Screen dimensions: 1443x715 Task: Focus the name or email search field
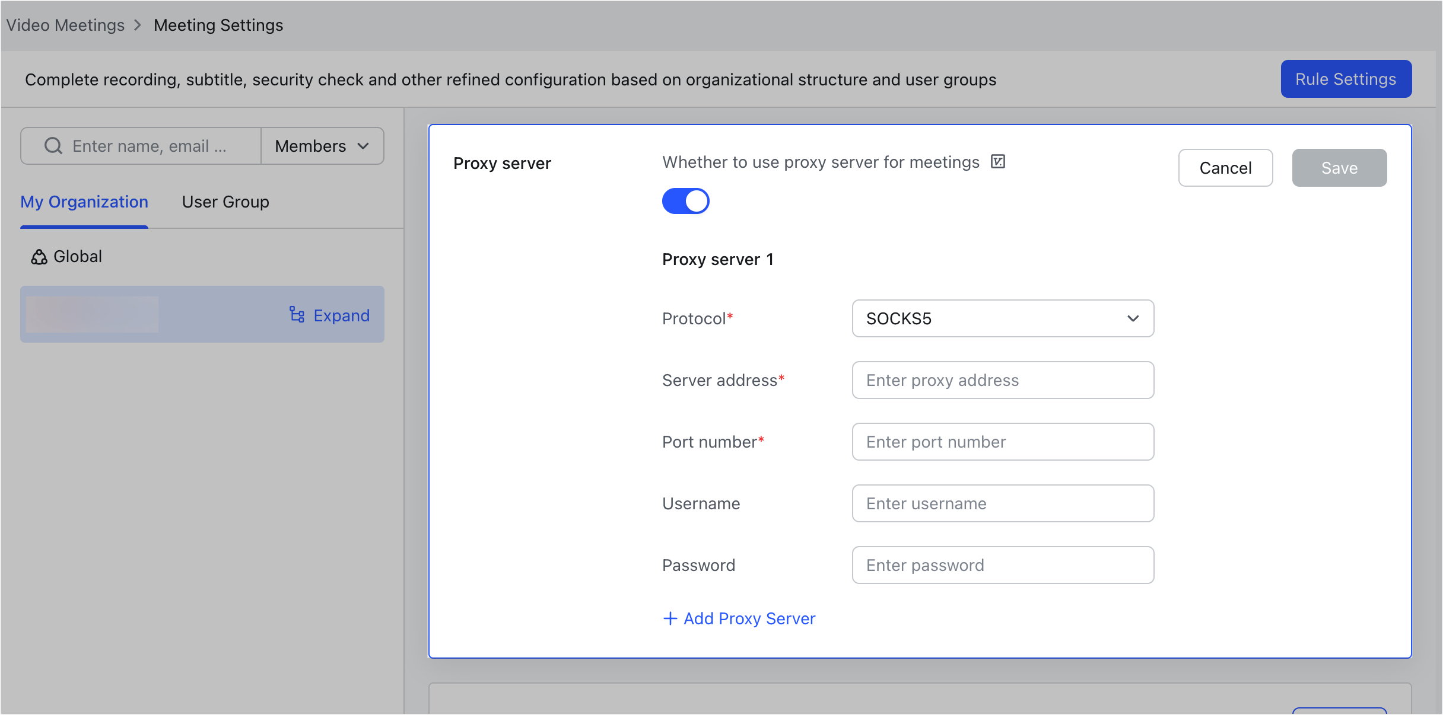pyautogui.click(x=141, y=146)
